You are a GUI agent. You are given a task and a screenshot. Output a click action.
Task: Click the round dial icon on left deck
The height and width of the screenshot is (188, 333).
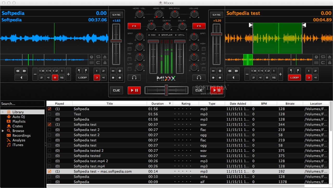pos(92,57)
